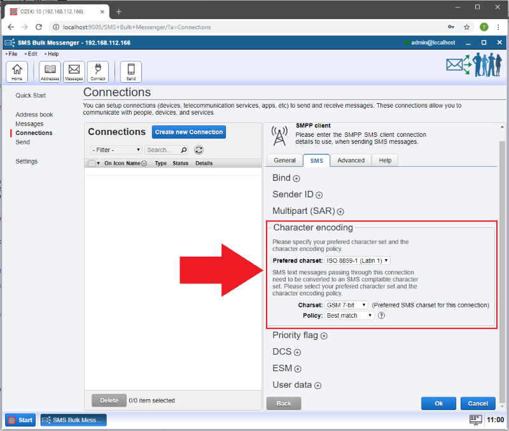Click the Policy help question mark
Image resolution: width=509 pixels, height=431 pixels.
[x=381, y=315]
